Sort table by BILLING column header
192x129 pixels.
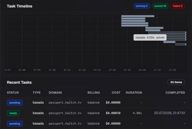coord(94,93)
